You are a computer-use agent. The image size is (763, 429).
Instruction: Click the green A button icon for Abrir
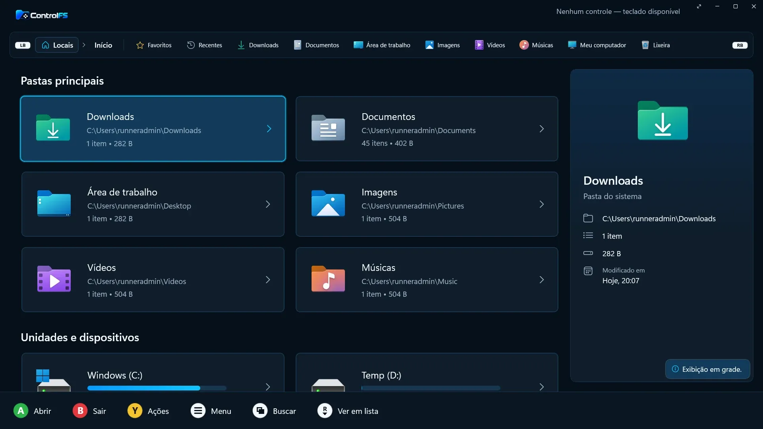[21, 411]
